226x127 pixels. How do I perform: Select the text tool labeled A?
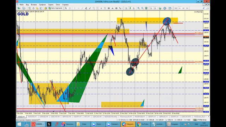coord(101,8)
